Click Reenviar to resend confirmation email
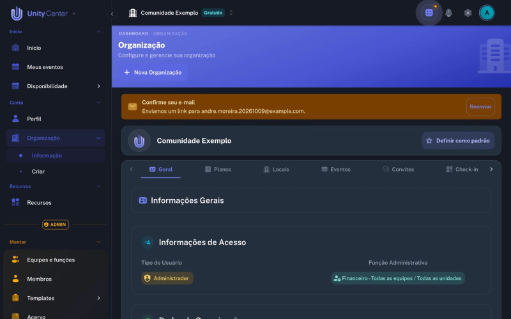 480,107
